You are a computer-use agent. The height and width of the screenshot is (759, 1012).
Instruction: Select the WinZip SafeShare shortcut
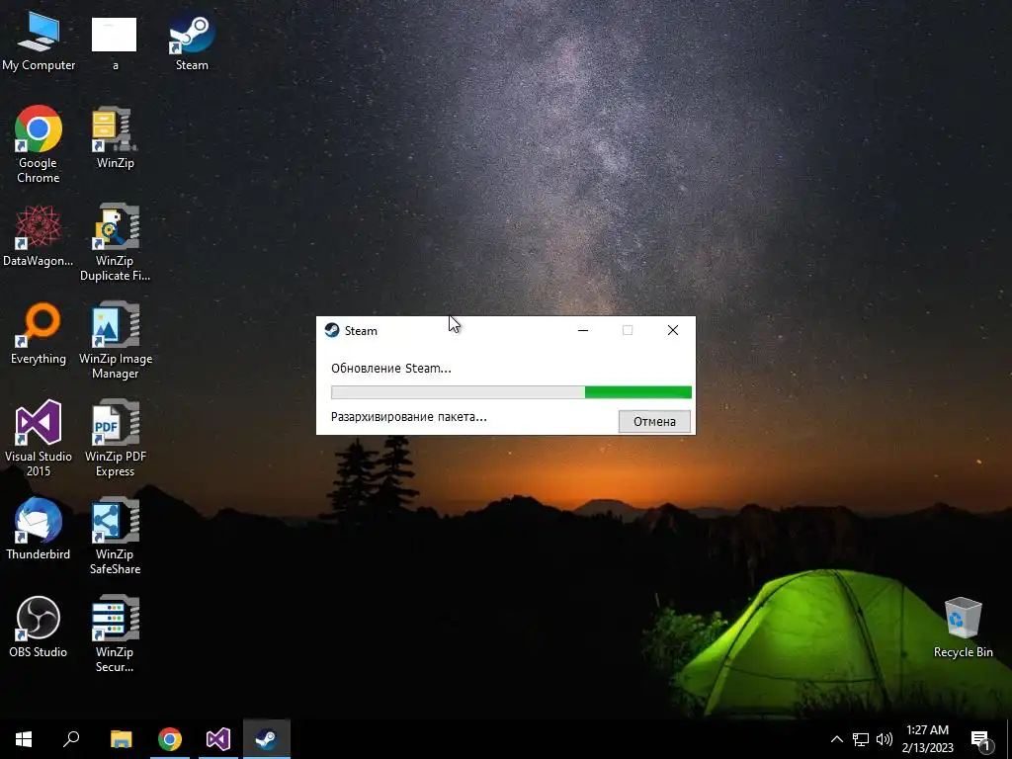[x=115, y=537]
